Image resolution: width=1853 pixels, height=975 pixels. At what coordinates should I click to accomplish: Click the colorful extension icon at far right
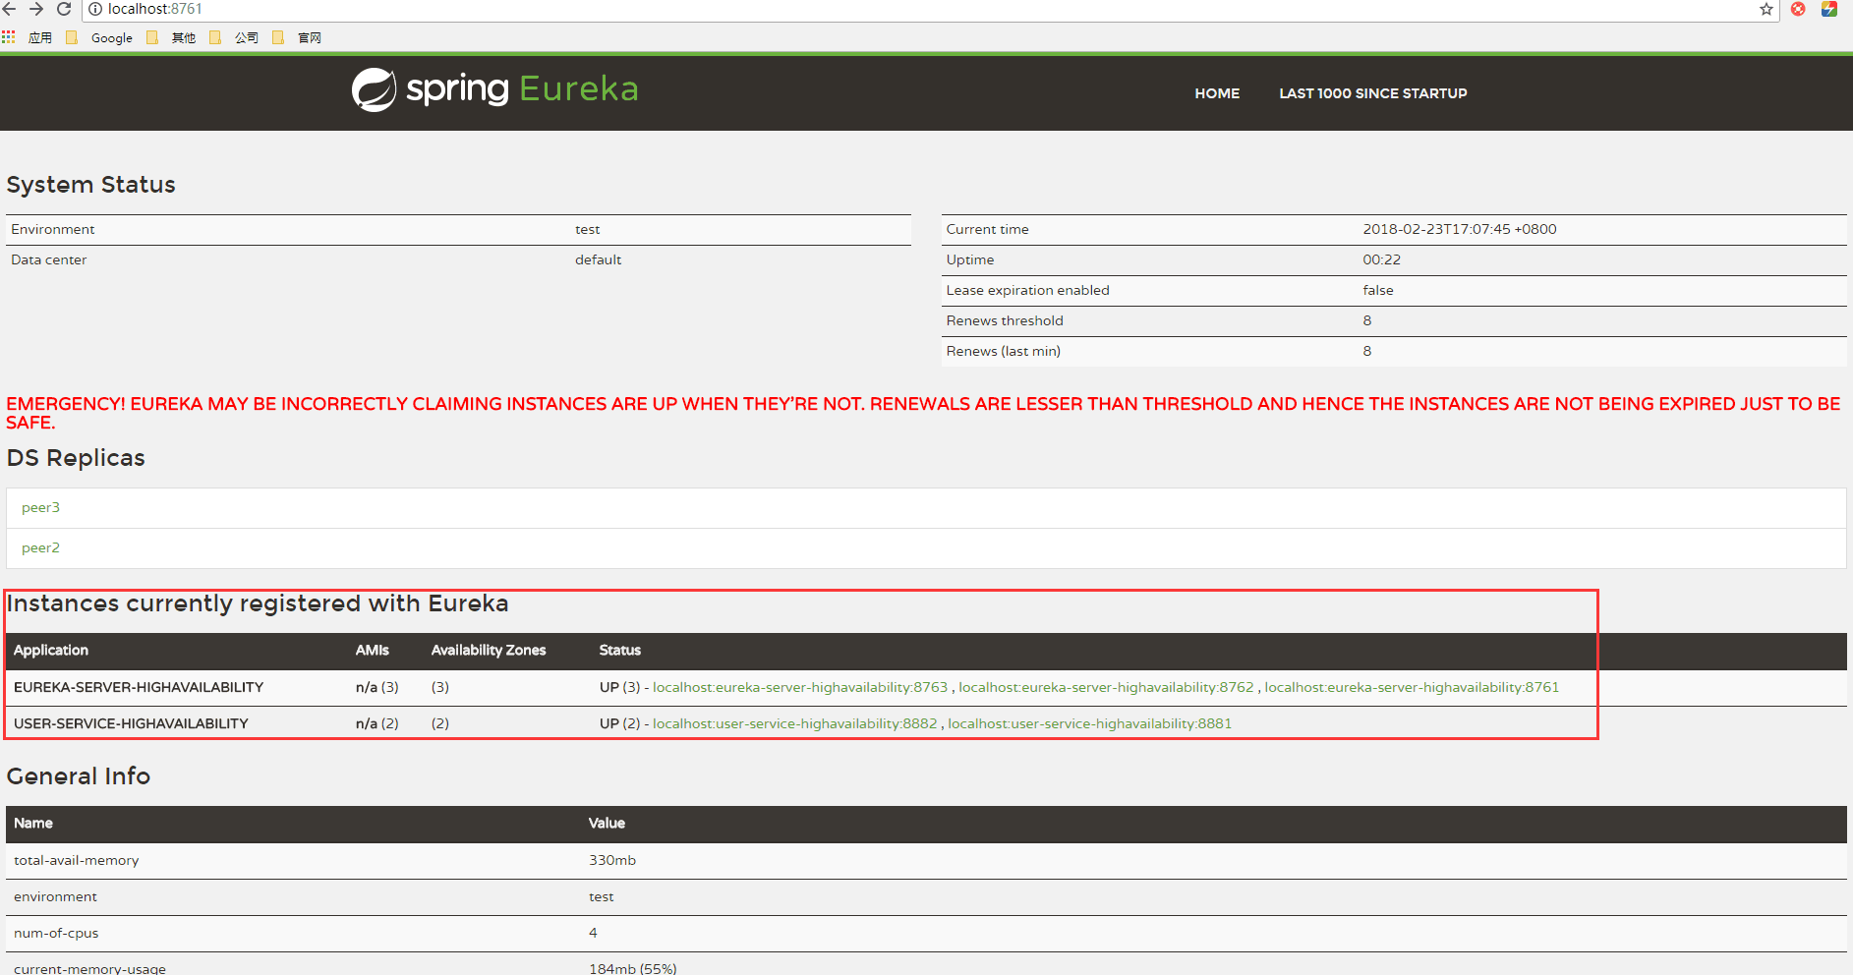click(1829, 9)
